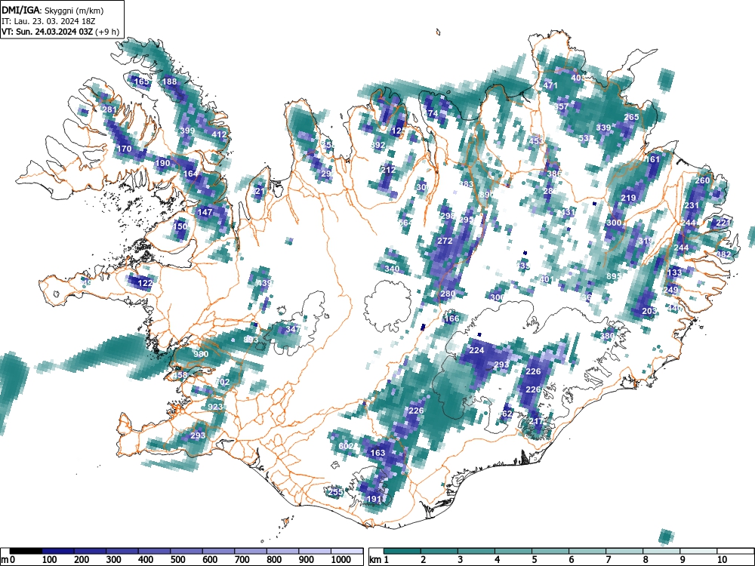Click the visibility value '923' on the map
The width and height of the screenshot is (755, 566).
[215, 407]
